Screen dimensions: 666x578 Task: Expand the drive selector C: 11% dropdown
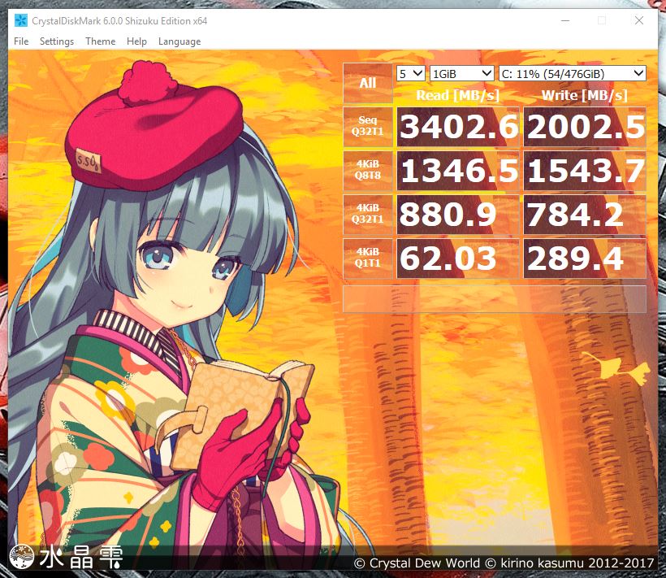pyautogui.click(x=572, y=73)
